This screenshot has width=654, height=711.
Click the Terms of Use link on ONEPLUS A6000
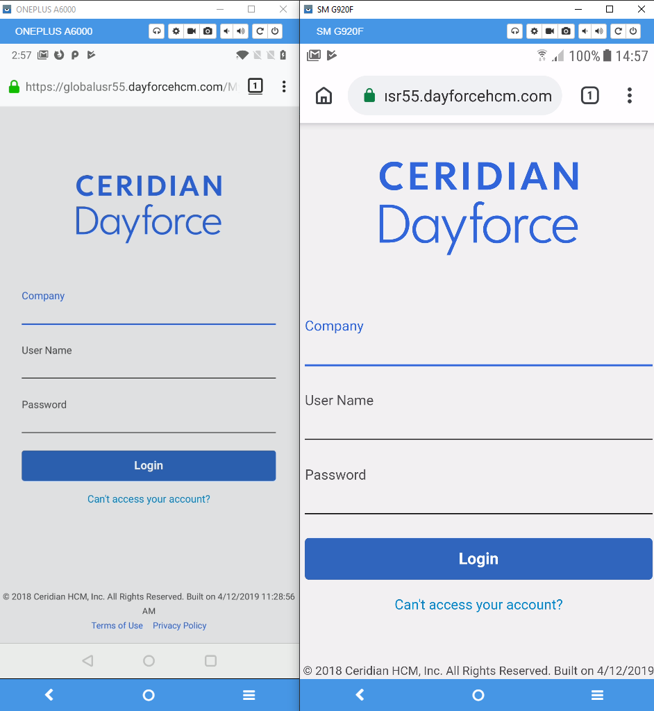click(x=117, y=625)
